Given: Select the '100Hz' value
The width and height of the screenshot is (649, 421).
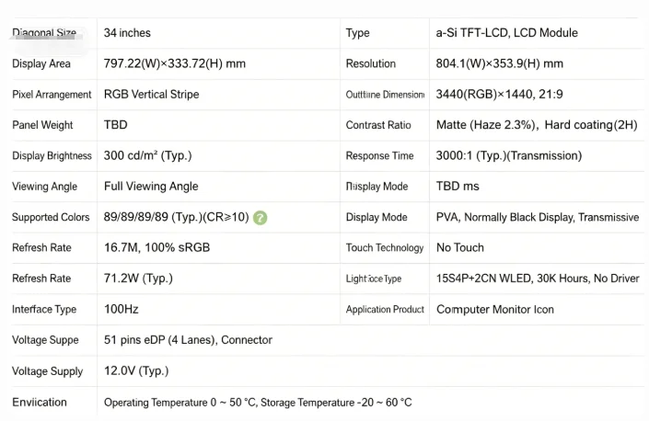Looking at the screenshot, I should pos(122,309).
